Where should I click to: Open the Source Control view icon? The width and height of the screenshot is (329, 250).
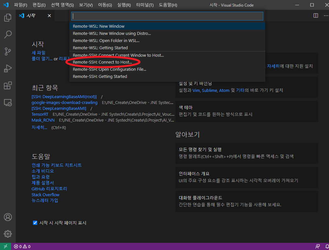[8, 51]
